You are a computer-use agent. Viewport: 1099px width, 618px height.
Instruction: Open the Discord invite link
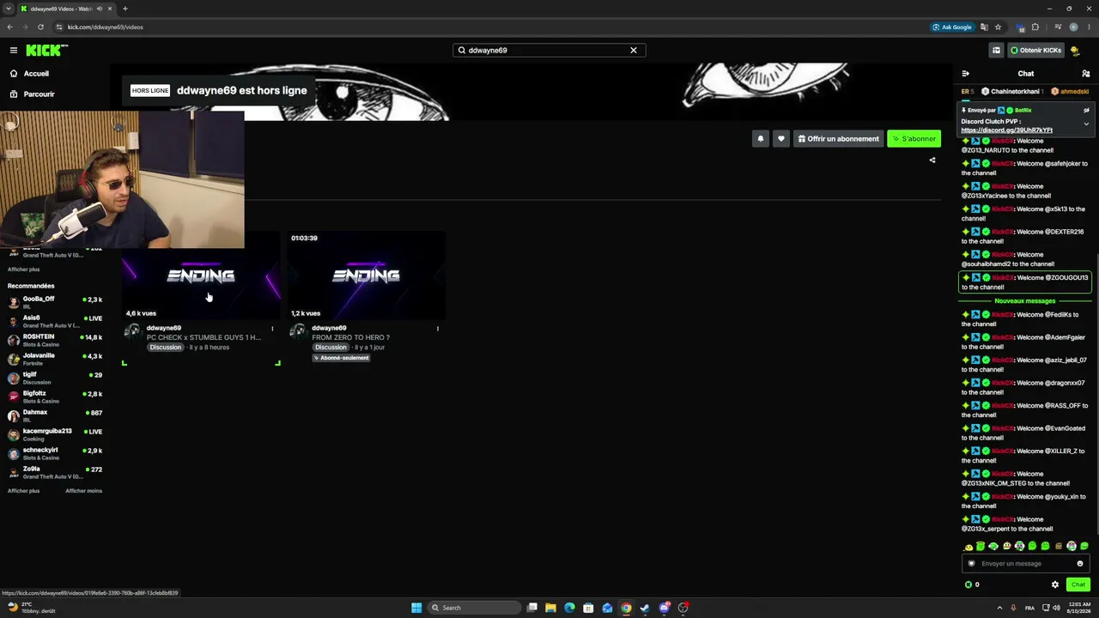point(1006,130)
